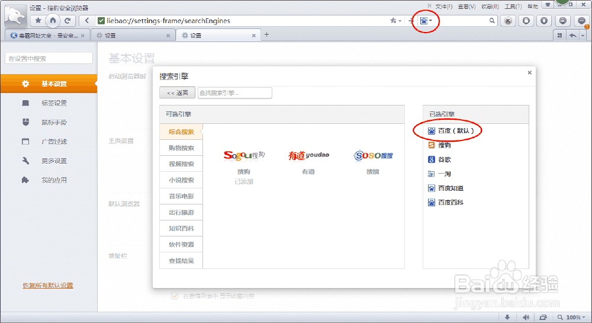592x323 pixels.
Task: Click the 查找搜索引擎 input field
Action: 235,92
